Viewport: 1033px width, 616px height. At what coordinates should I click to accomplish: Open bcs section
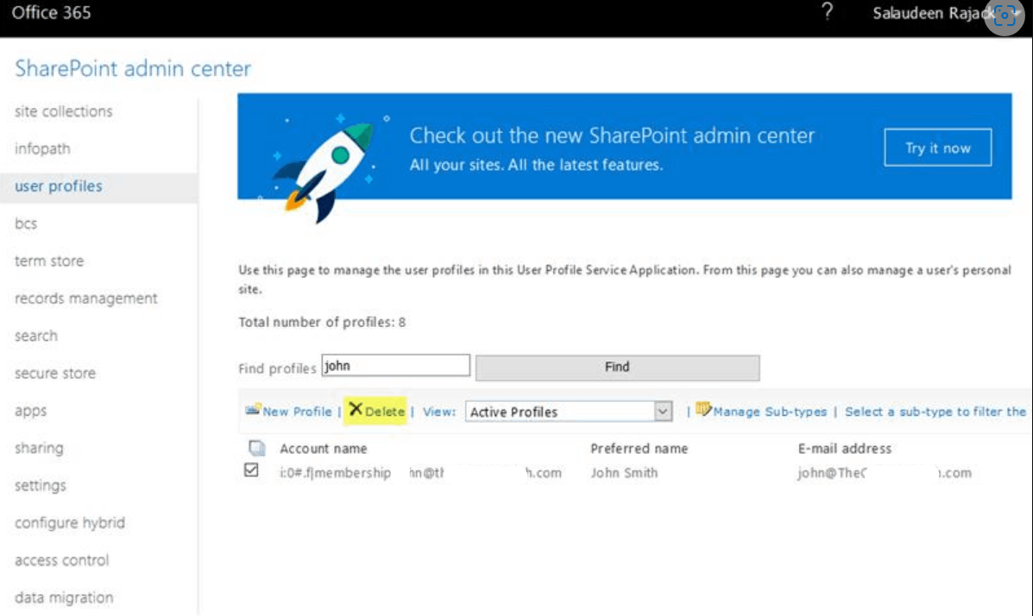(x=26, y=223)
